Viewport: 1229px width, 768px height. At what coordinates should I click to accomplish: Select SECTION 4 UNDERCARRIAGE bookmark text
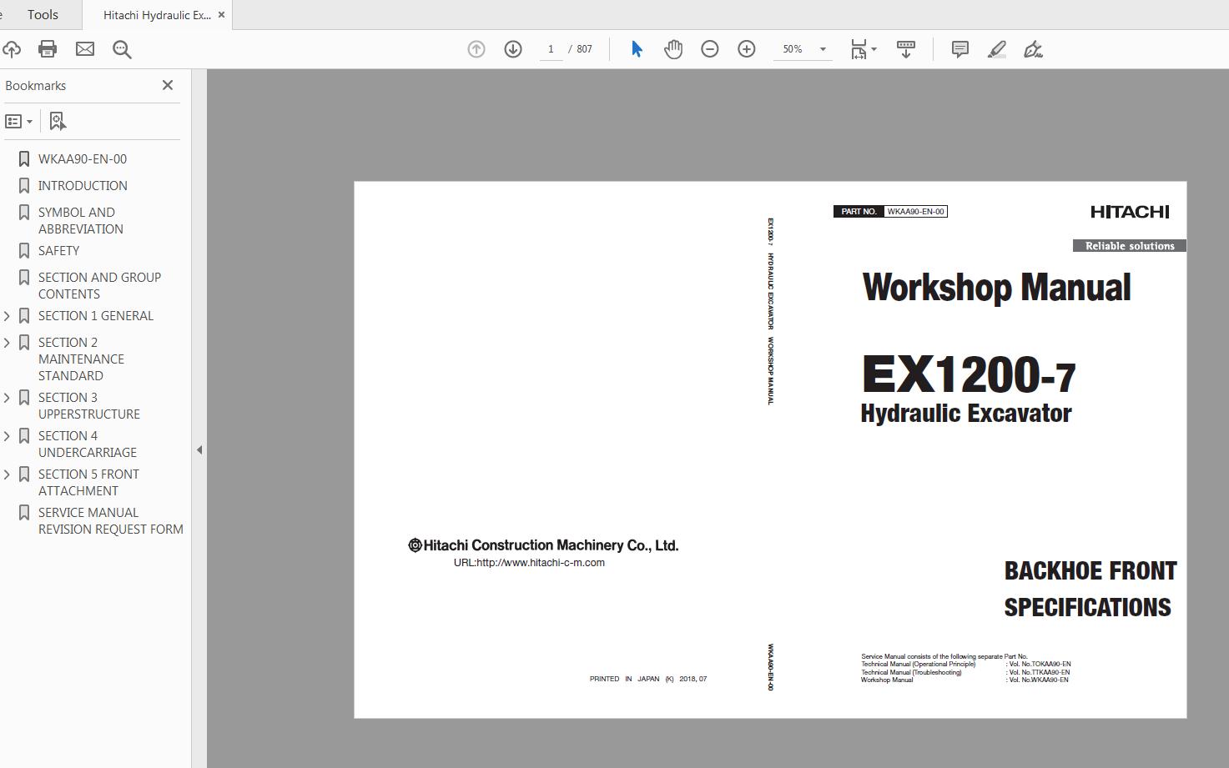click(x=88, y=444)
